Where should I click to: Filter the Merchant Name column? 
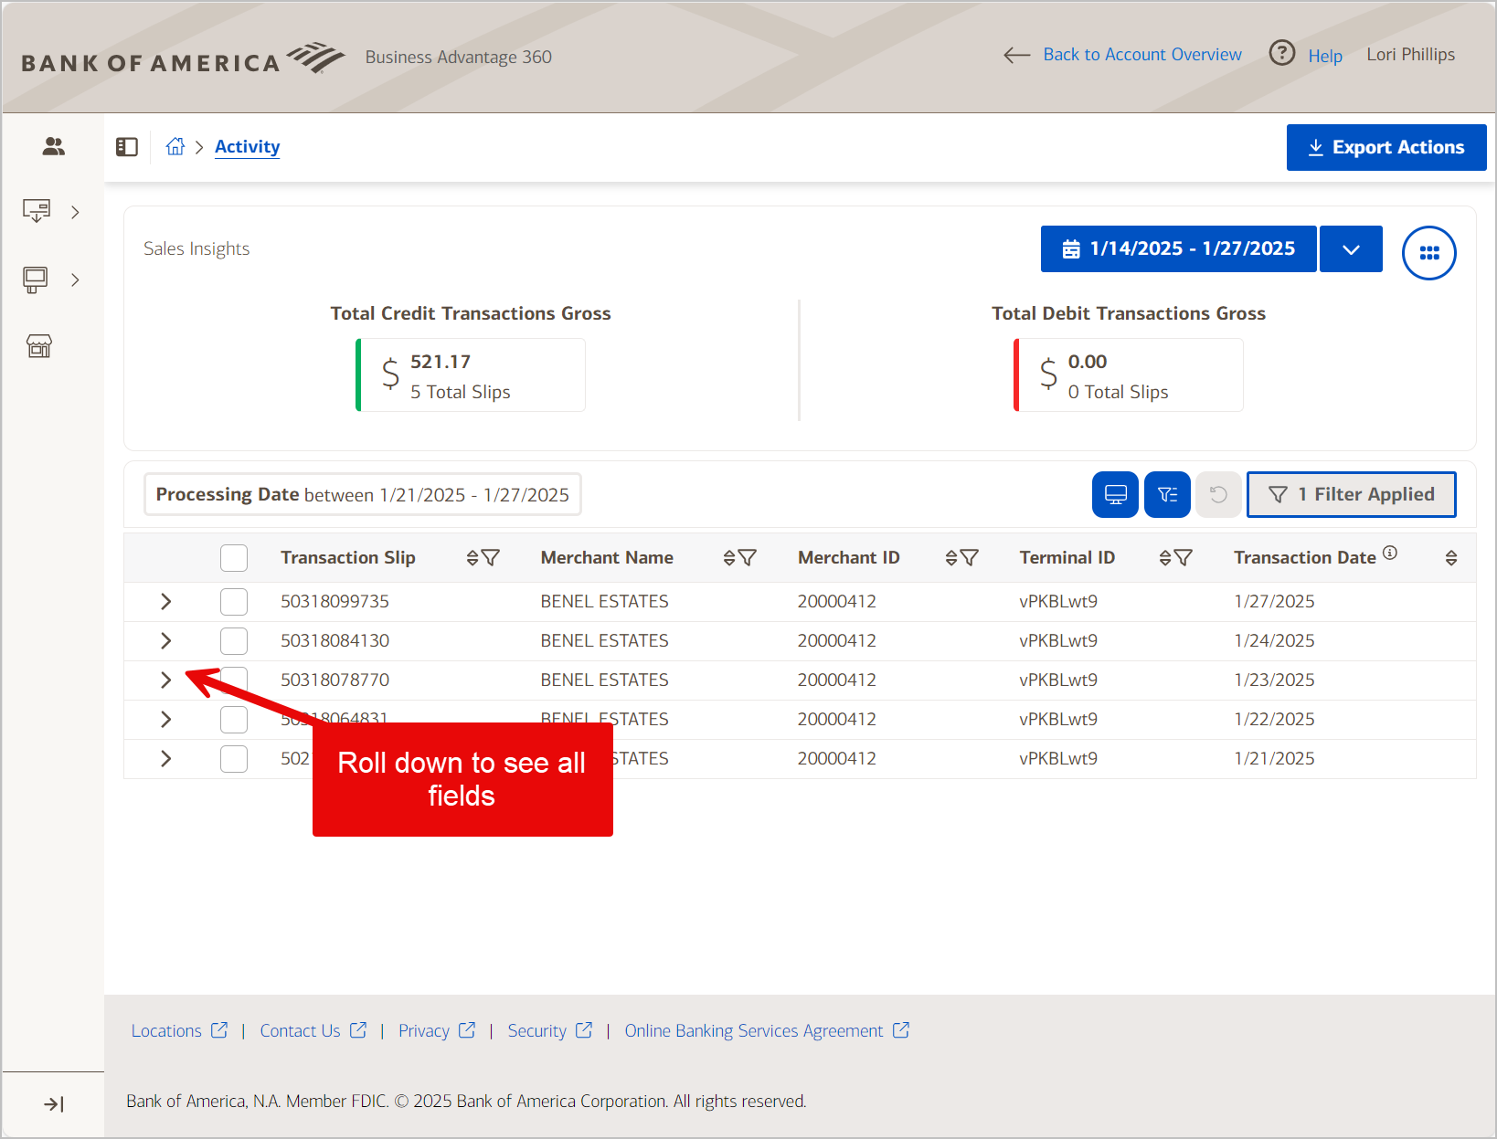click(x=748, y=557)
